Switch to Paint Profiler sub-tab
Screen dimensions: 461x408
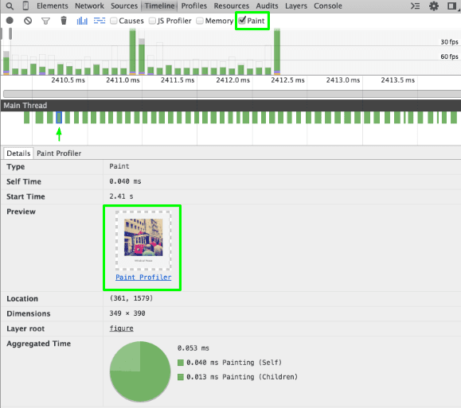pyautogui.click(x=59, y=153)
